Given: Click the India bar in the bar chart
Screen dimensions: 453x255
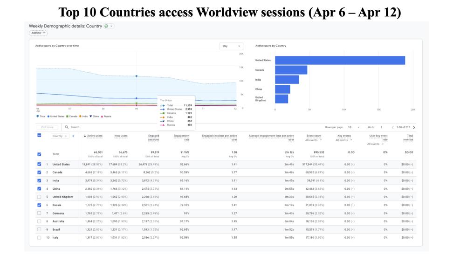Looking at the screenshot, I should point(287,80).
